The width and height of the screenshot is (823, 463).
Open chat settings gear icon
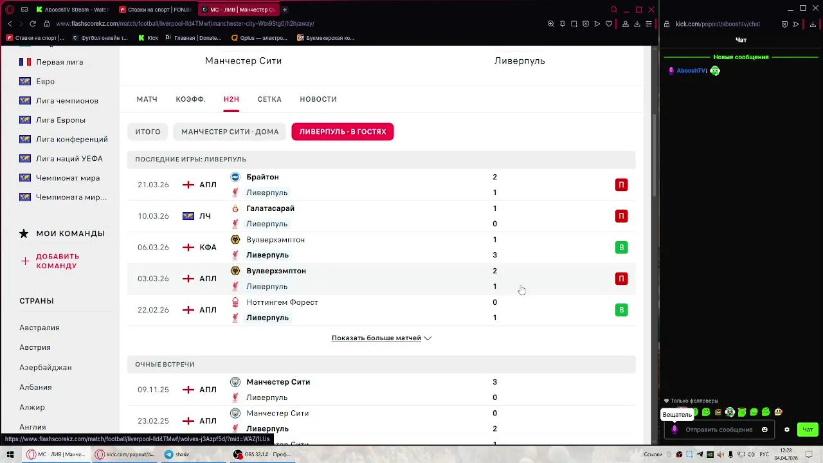[786, 430]
